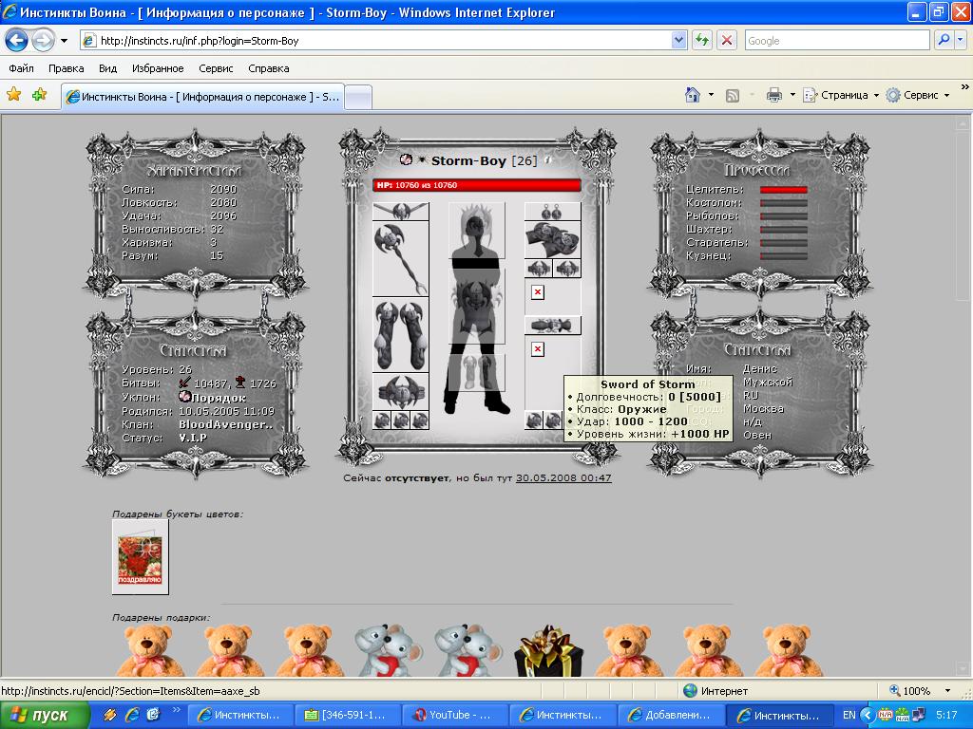Select the Инстинкты Воина browser tab
This screenshot has height=729, width=973.
[x=202, y=97]
